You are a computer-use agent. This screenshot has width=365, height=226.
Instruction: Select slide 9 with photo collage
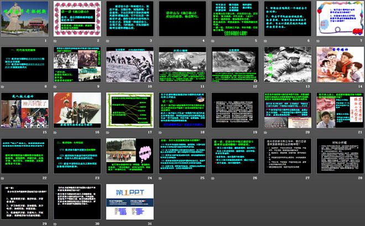pos(77,64)
